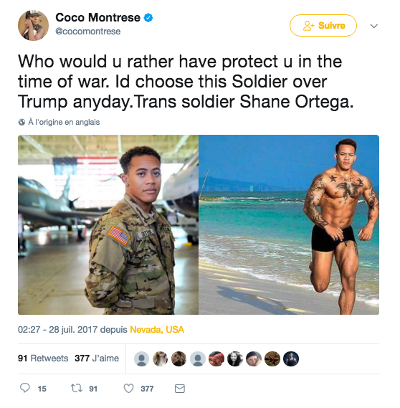Open the @cocomontrese handle link
The image size is (400, 408).
tap(88, 32)
